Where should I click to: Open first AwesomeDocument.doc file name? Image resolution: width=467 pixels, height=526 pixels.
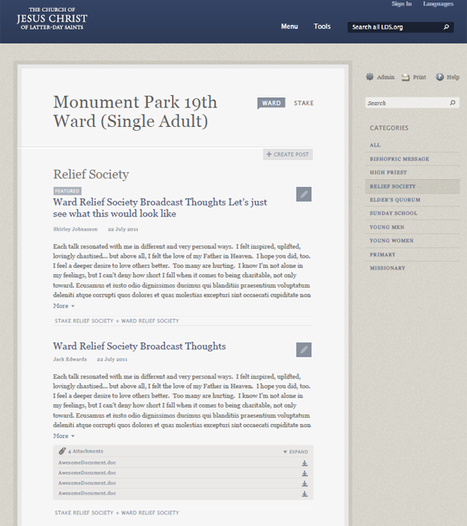coord(87,463)
